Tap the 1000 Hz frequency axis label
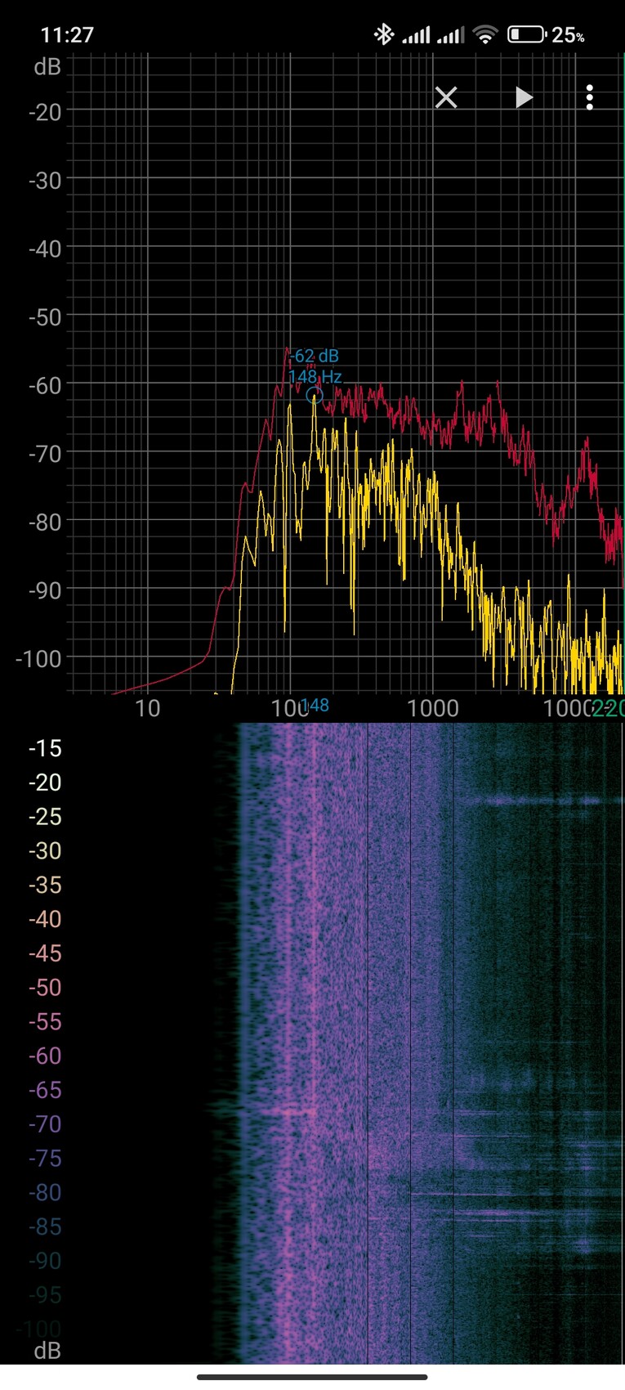625x1390 pixels. tap(433, 708)
